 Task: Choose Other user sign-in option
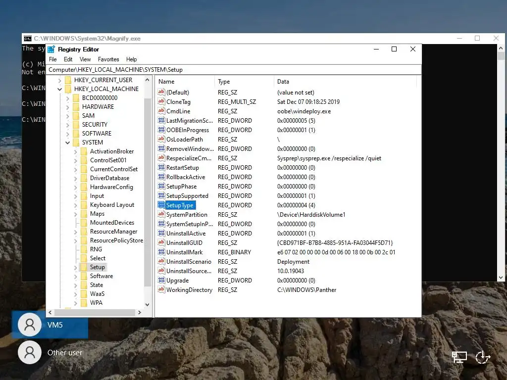point(50,352)
